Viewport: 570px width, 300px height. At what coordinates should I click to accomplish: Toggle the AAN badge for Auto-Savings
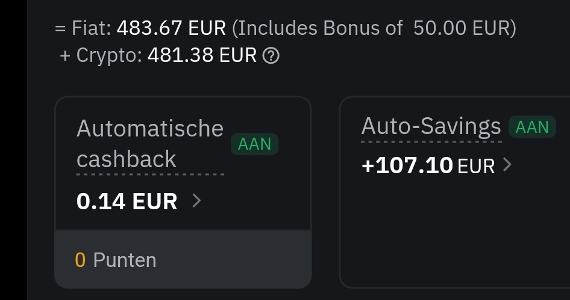click(x=532, y=127)
